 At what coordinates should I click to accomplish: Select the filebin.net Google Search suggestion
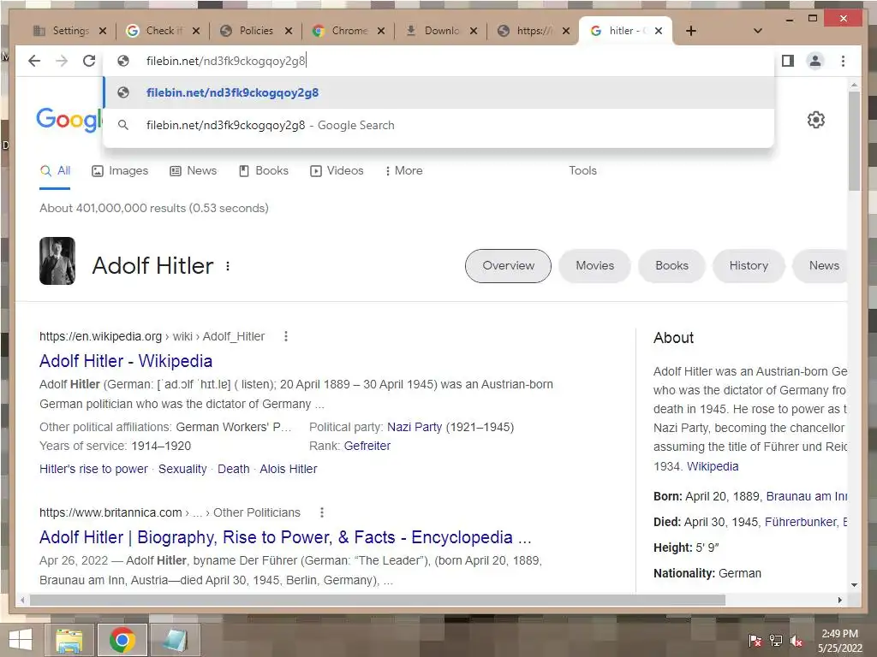pos(438,125)
